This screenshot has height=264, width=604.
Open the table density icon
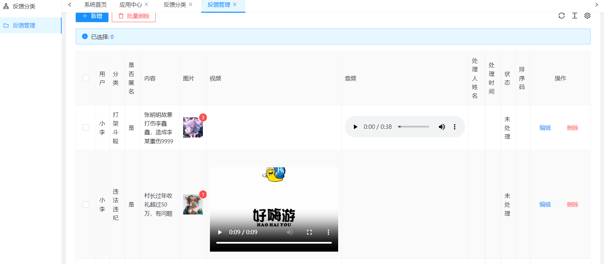[x=575, y=16]
